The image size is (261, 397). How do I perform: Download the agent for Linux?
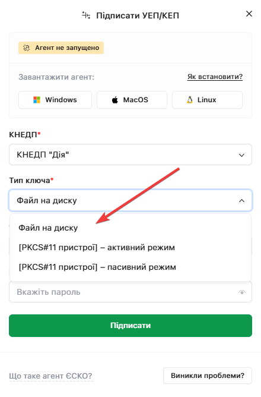click(x=207, y=100)
